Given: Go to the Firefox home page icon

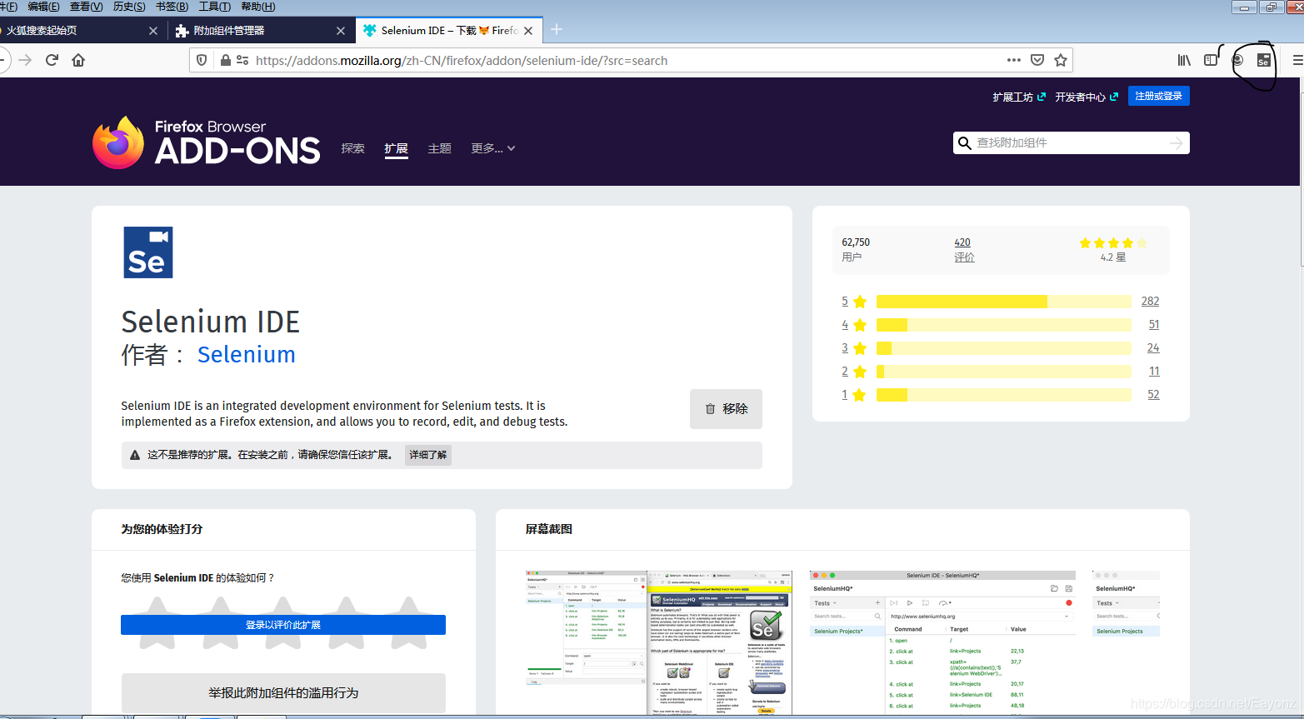Looking at the screenshot, I should (78, 60).
